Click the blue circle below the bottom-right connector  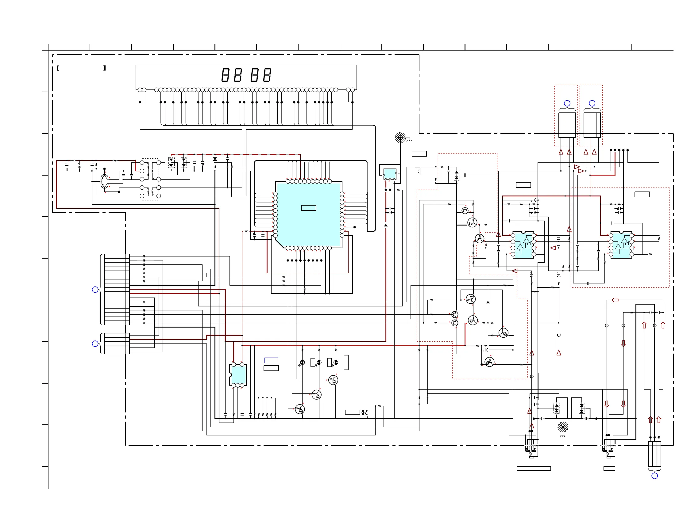pos(654,476)
